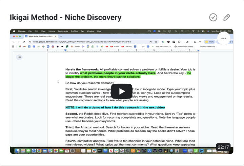This screenshot has width=244, height=166.
Task: Open the Copy MBA Inner Ci... bookmark
Action: (162, 46)
